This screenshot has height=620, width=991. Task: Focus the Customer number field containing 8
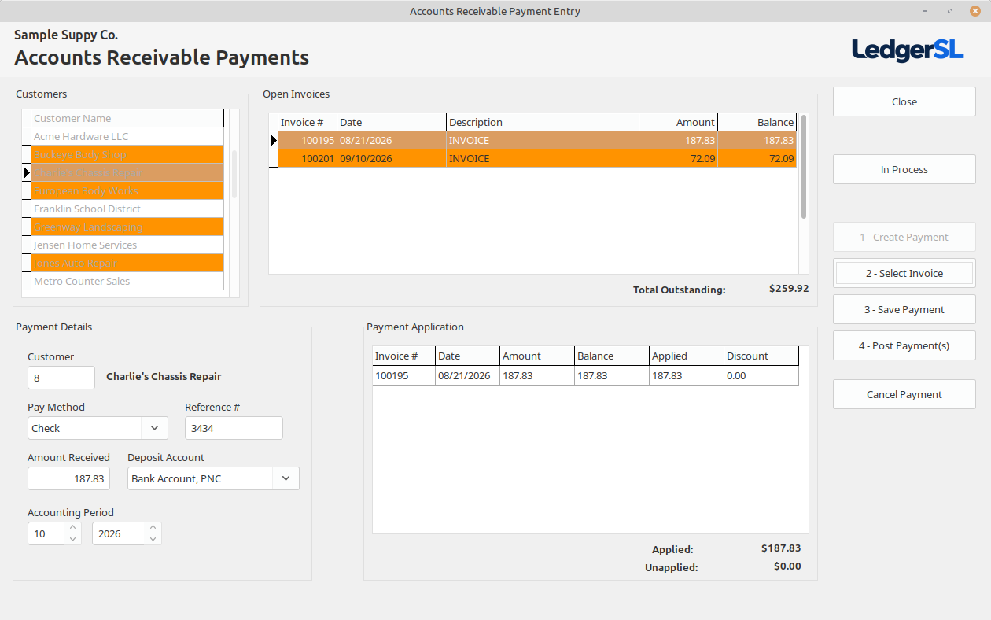(61, 378)
